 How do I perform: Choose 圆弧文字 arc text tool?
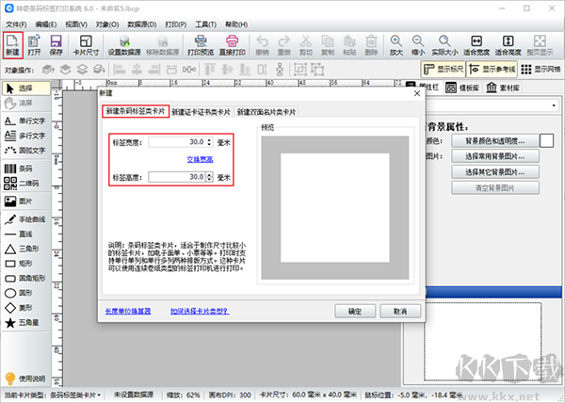(25, 151)
